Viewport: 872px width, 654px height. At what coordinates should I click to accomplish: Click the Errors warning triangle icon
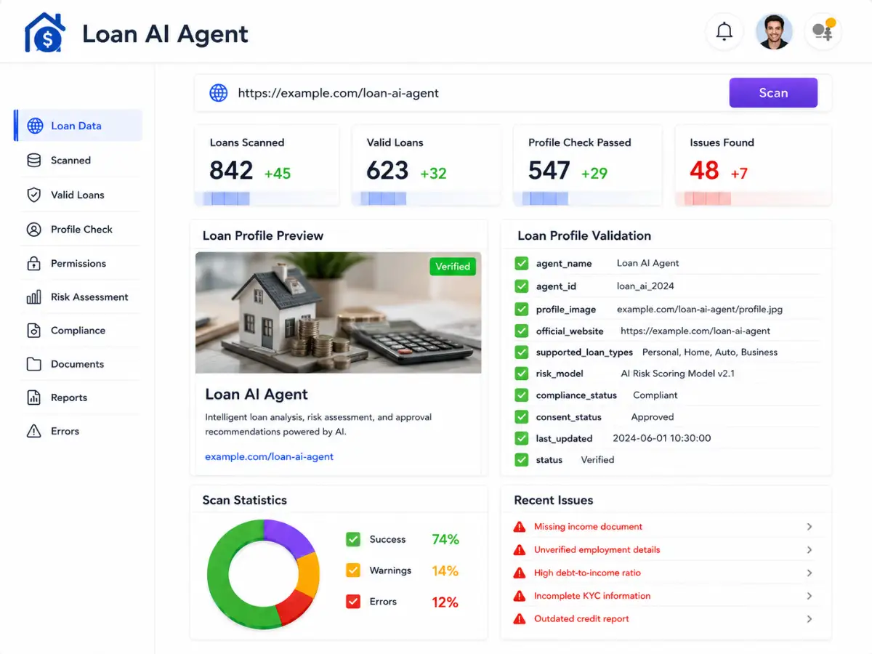[34, 431]
